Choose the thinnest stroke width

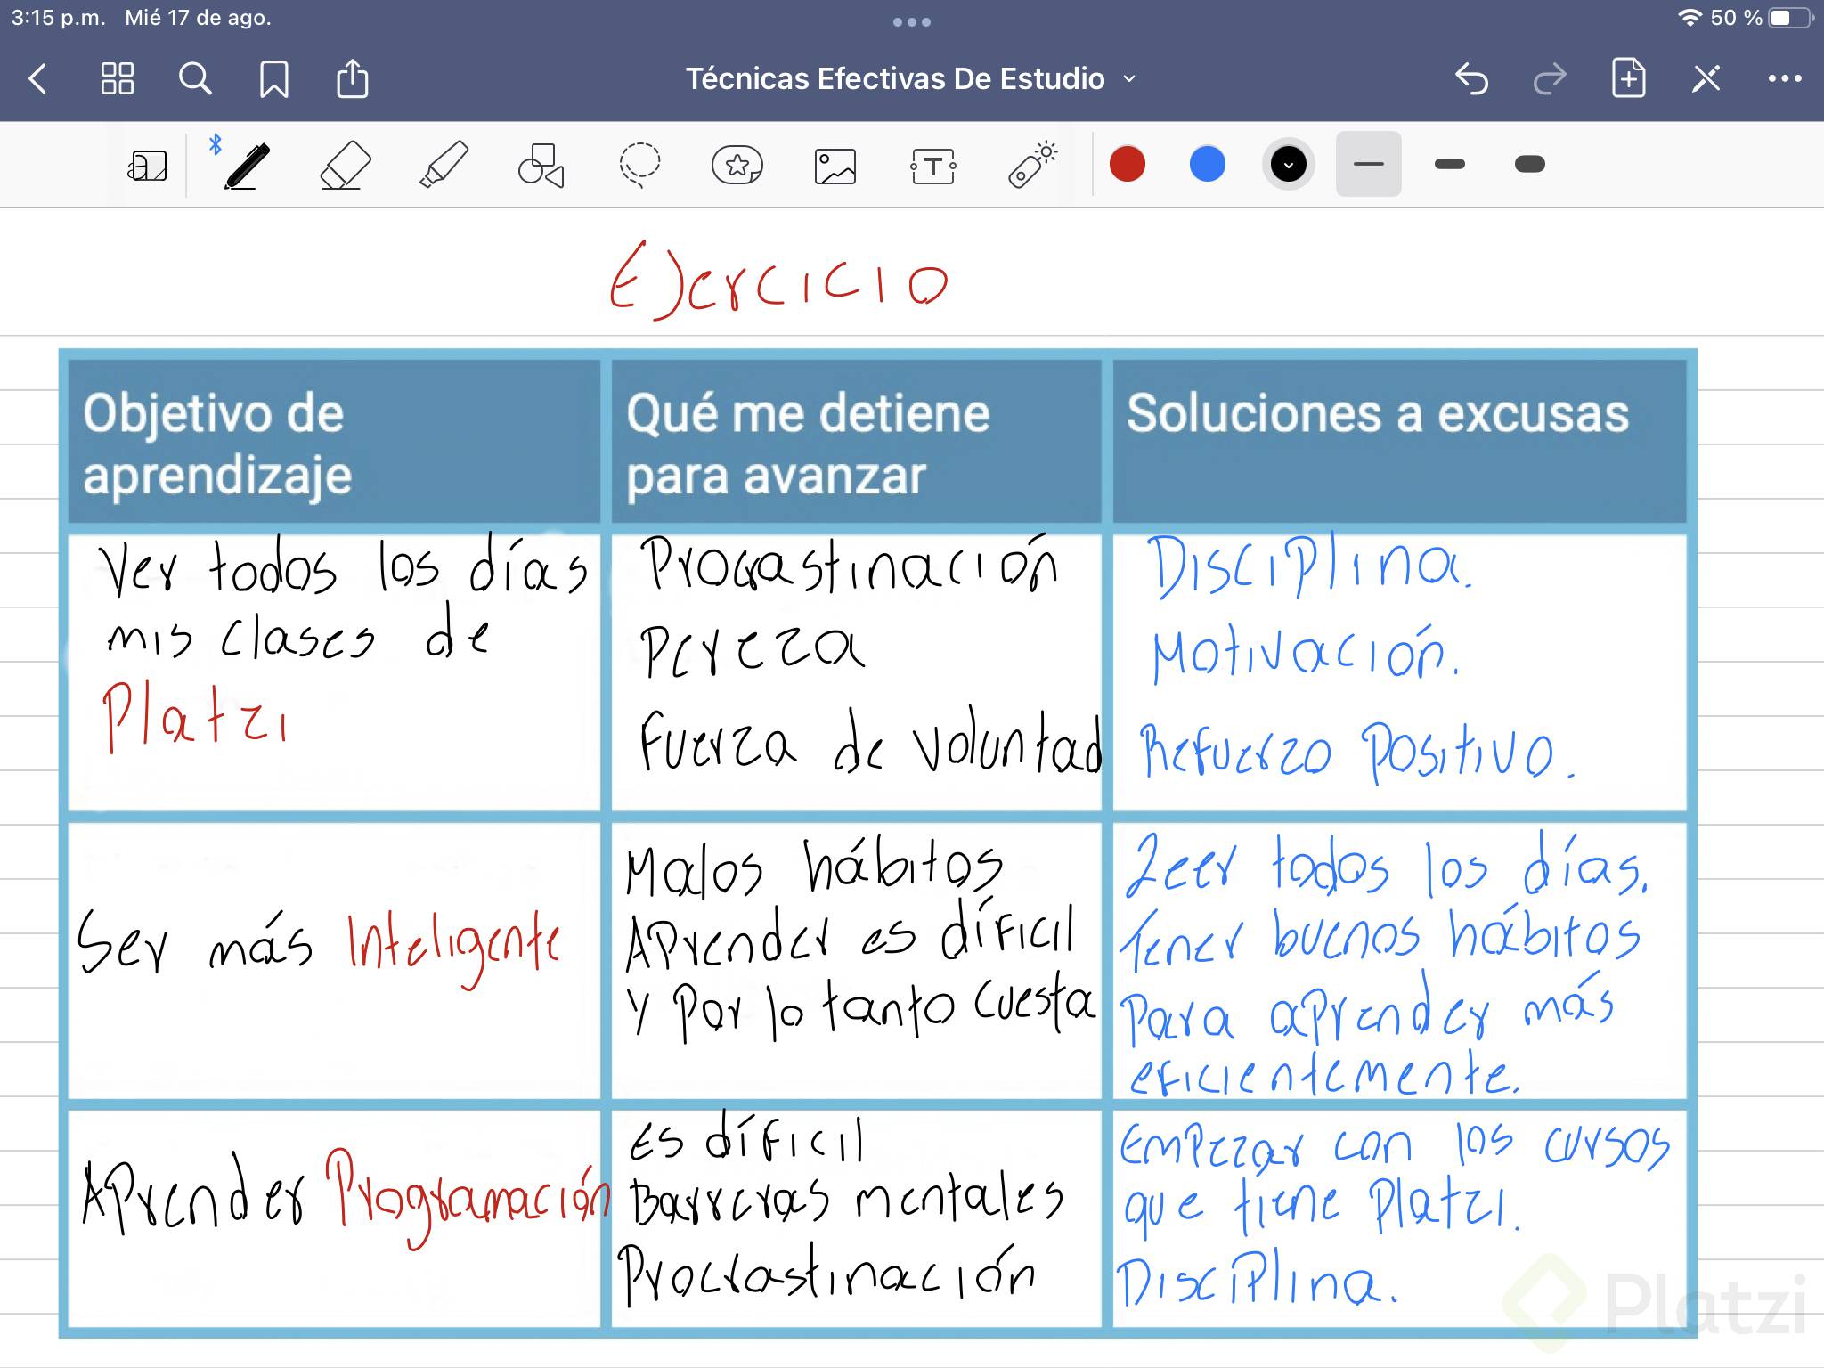point(1369,165)
